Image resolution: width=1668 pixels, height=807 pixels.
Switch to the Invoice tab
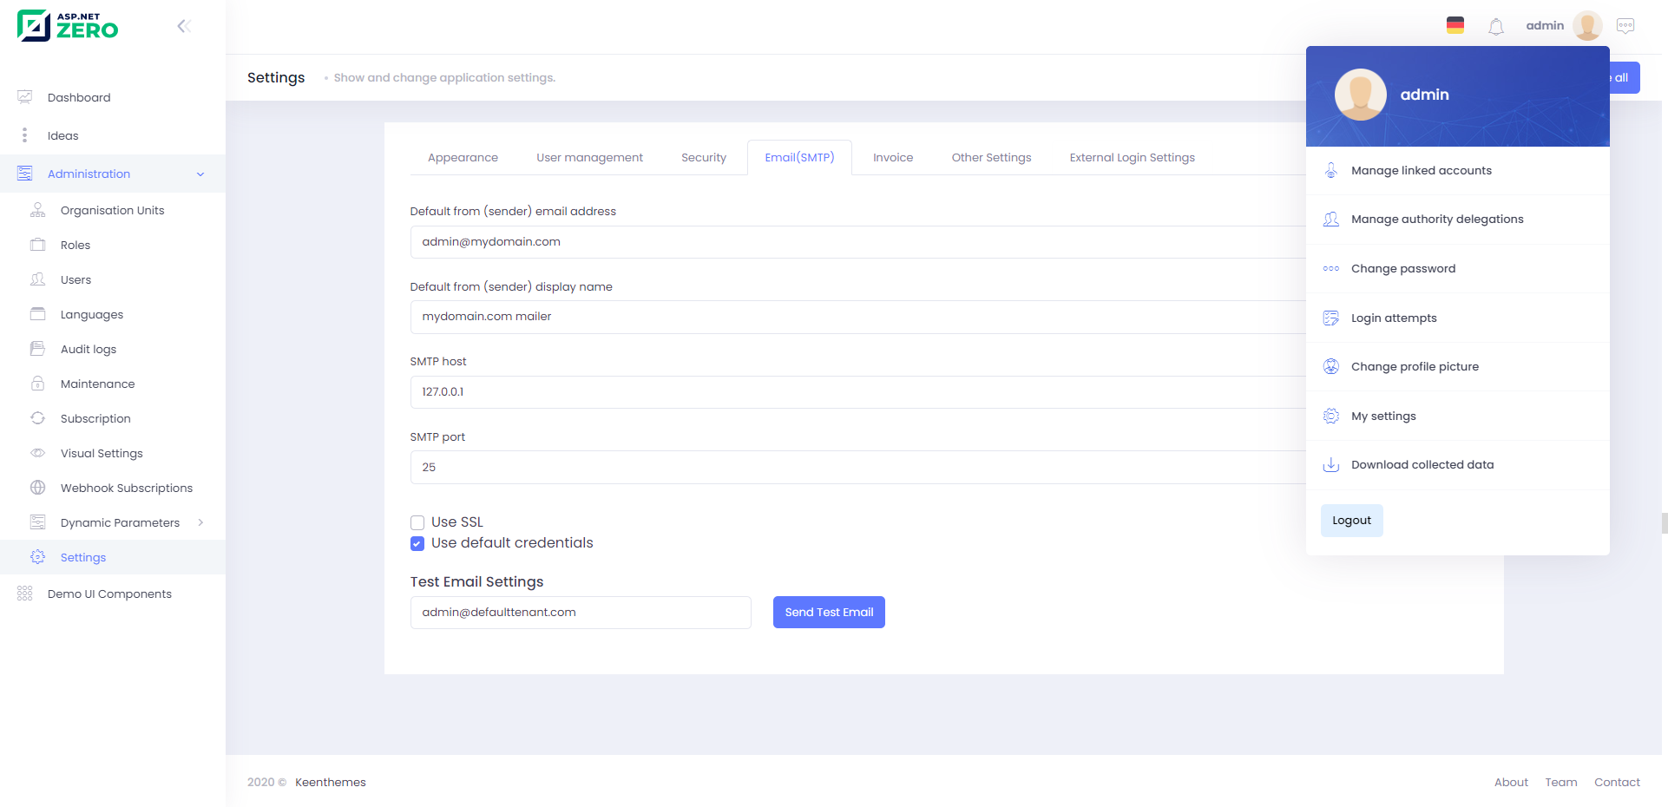[x=893, y=157]
